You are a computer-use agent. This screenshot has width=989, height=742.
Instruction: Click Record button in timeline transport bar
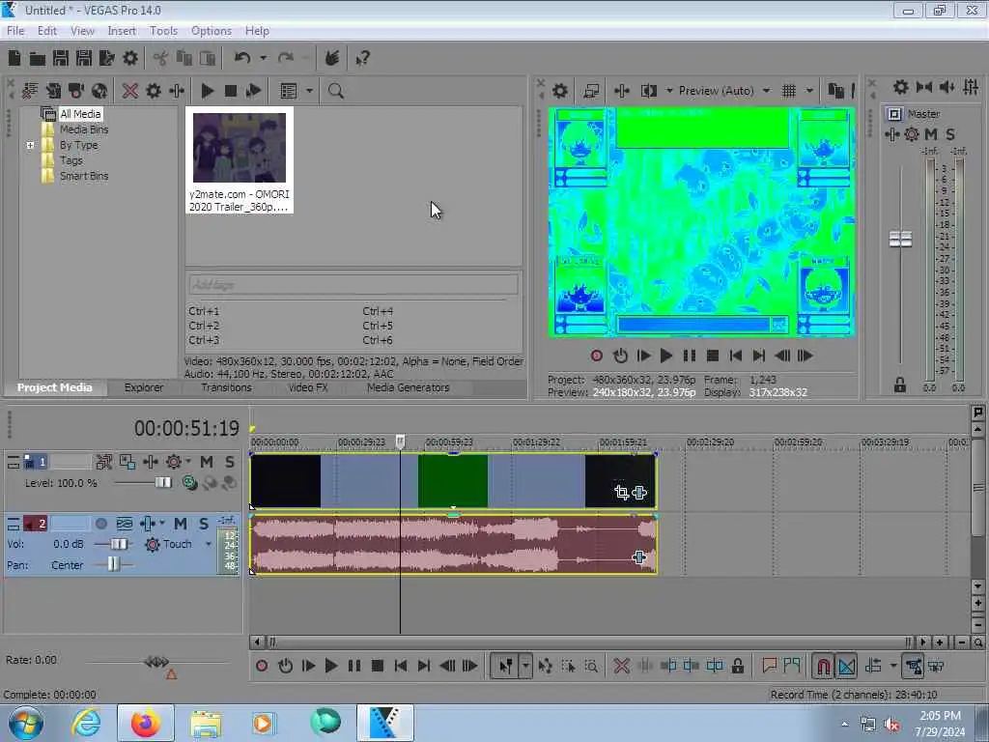[x=261, y=666]
